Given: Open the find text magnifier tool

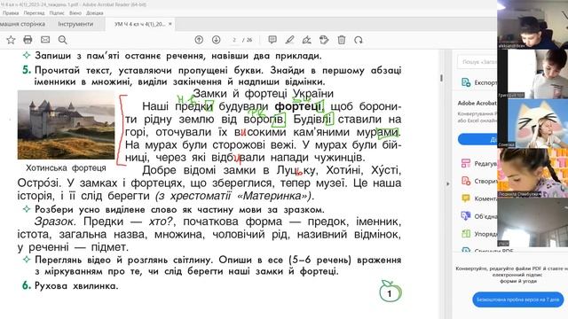Looking at the screenshot, I should click(x=63, y=40).
